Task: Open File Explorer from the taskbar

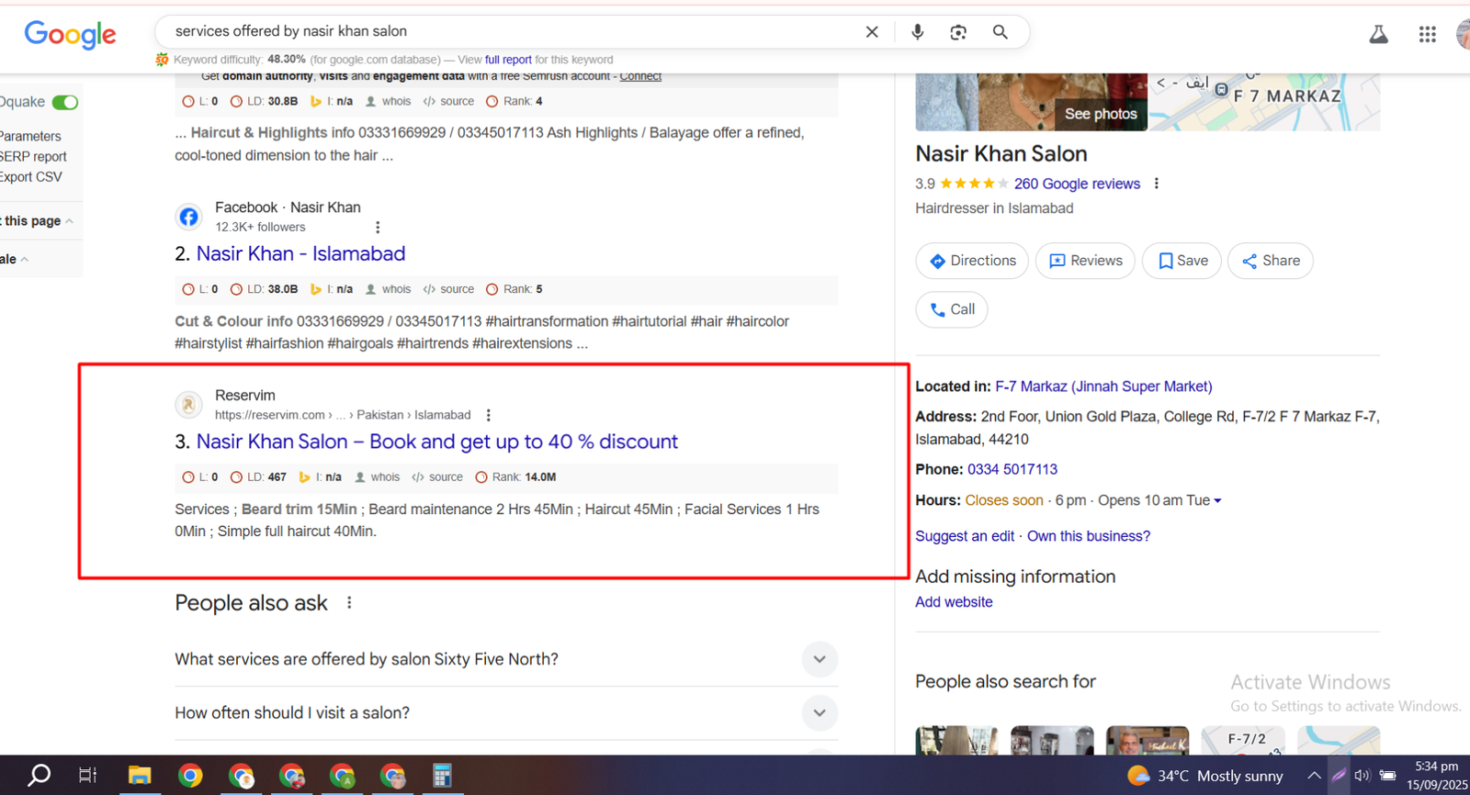Action: coord(139,776)
